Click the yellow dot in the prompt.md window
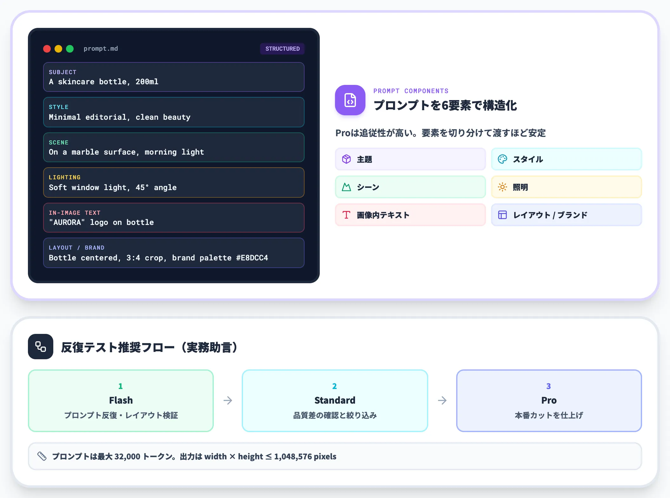 click(58, 49)
